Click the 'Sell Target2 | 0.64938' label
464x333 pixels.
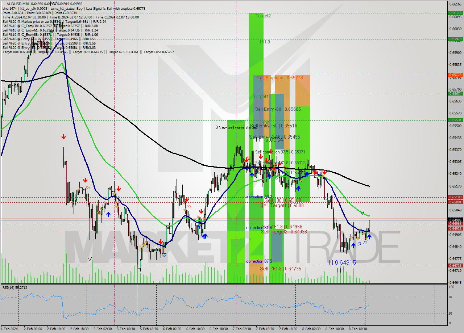point(284,232)
